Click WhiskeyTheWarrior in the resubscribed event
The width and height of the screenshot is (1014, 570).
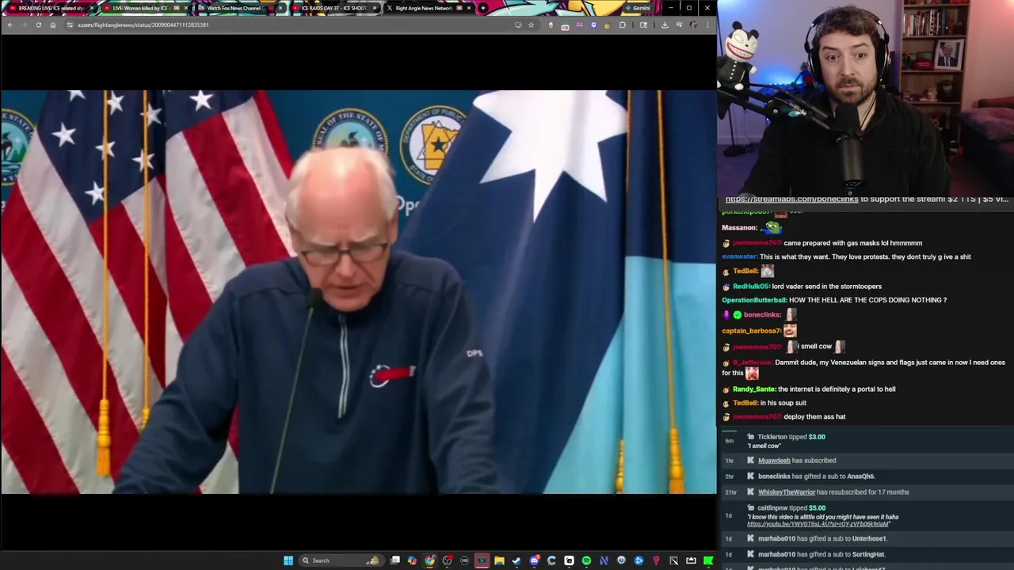pos(786,492)
